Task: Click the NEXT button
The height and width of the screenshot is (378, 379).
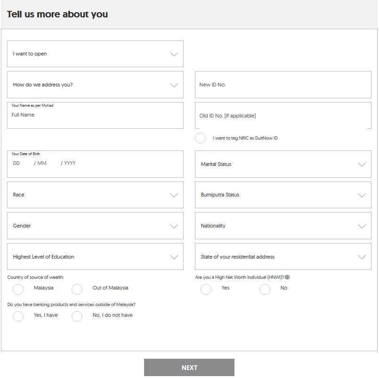Action: (x=189, y=368)
